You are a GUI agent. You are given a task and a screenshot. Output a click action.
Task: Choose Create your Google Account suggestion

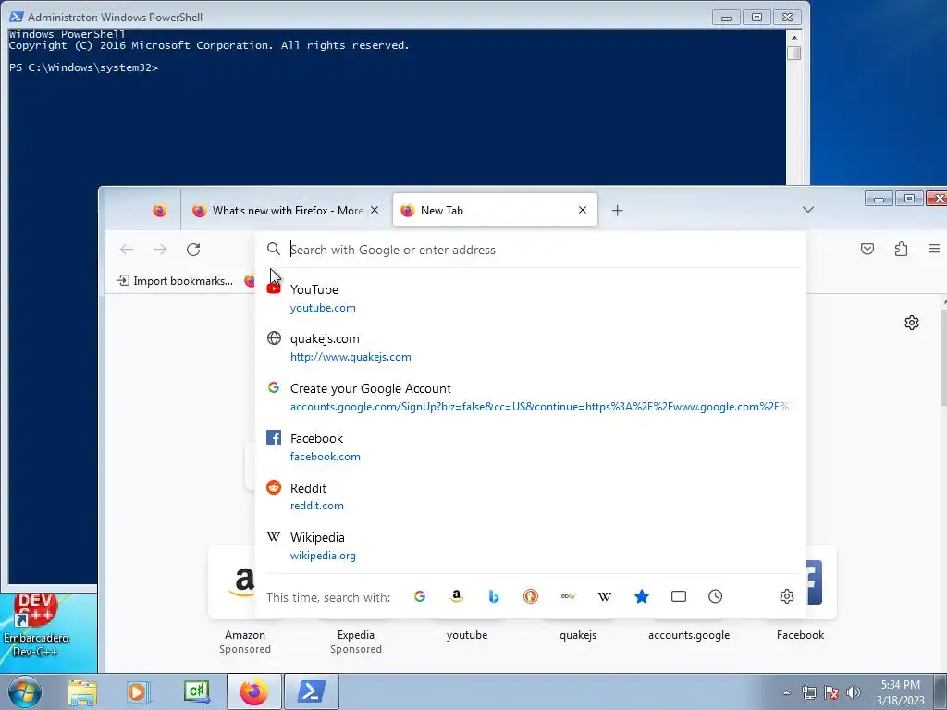click(x=530, y=398)
